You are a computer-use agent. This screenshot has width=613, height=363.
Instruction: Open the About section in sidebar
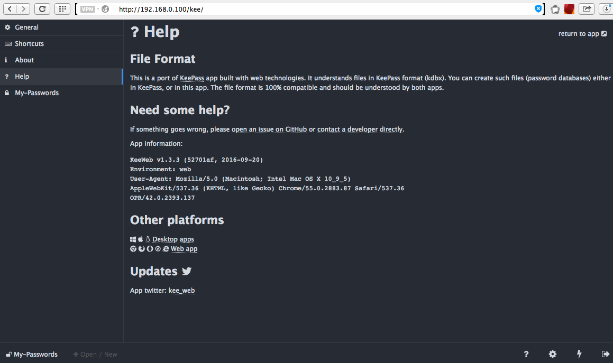click(61, 60)
